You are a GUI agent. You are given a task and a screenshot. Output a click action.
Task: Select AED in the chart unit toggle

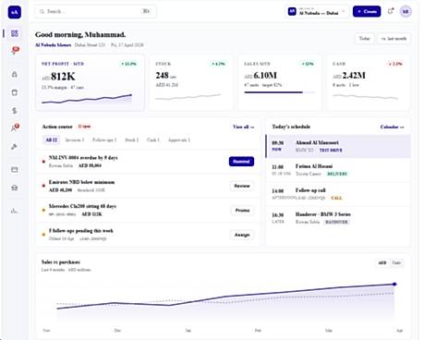click(382, 263)
